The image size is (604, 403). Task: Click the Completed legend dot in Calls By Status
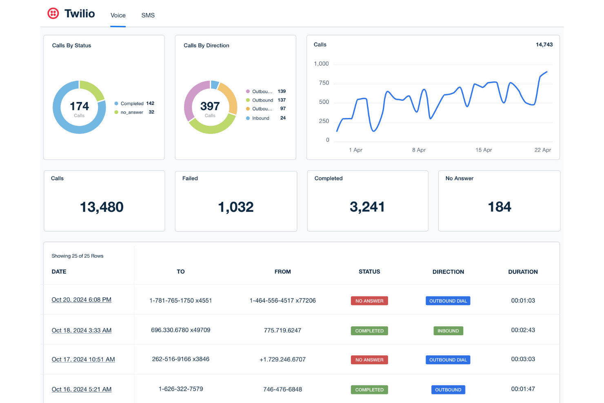[x=116, y=103]
